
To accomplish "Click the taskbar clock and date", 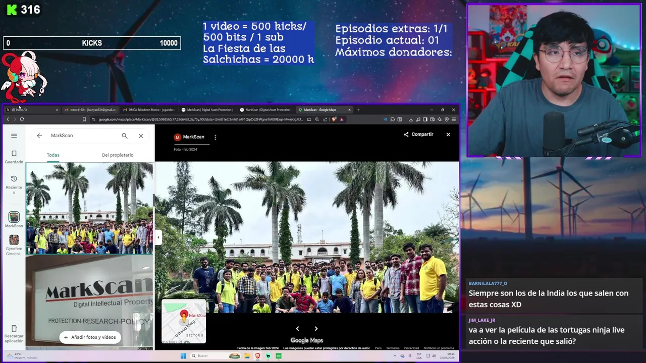I will [x=448, y=356].
